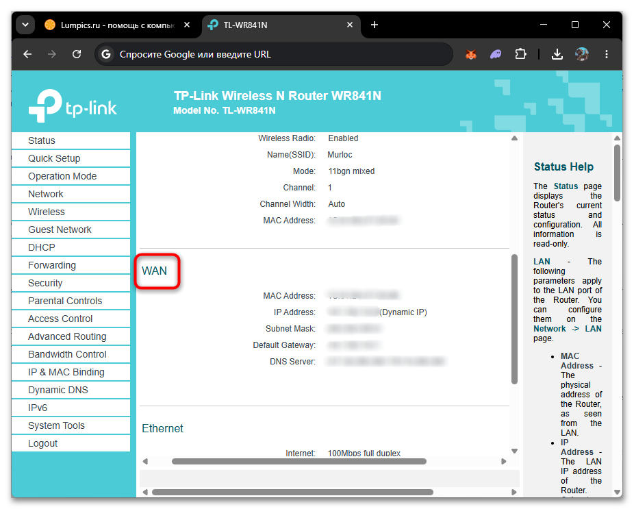Go back to the previous page
Screen dimensions: 634x509
click(x=27, y=54)
